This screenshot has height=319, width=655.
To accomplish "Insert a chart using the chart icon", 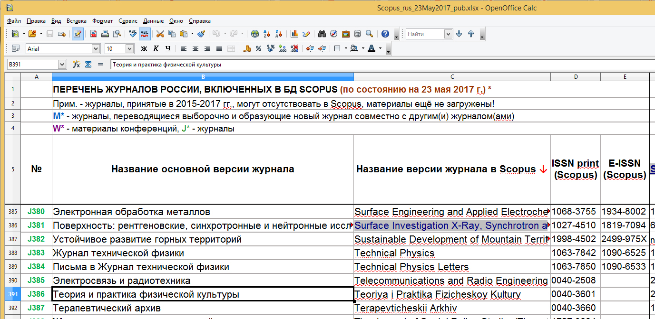I will point(294,34).
